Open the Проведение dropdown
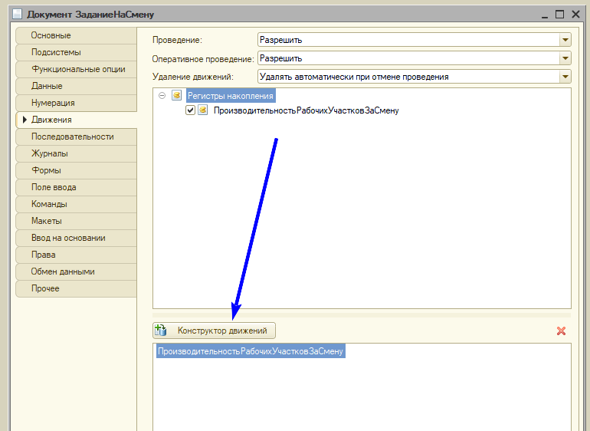The image size is (590, 431). point(565,40)
